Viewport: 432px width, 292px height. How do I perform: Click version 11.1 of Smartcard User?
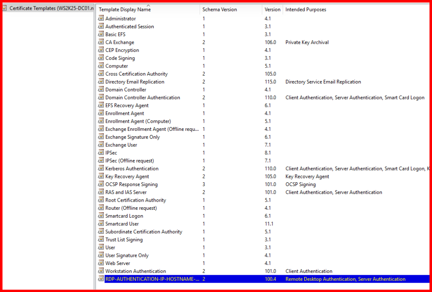[x=269, y=224]
